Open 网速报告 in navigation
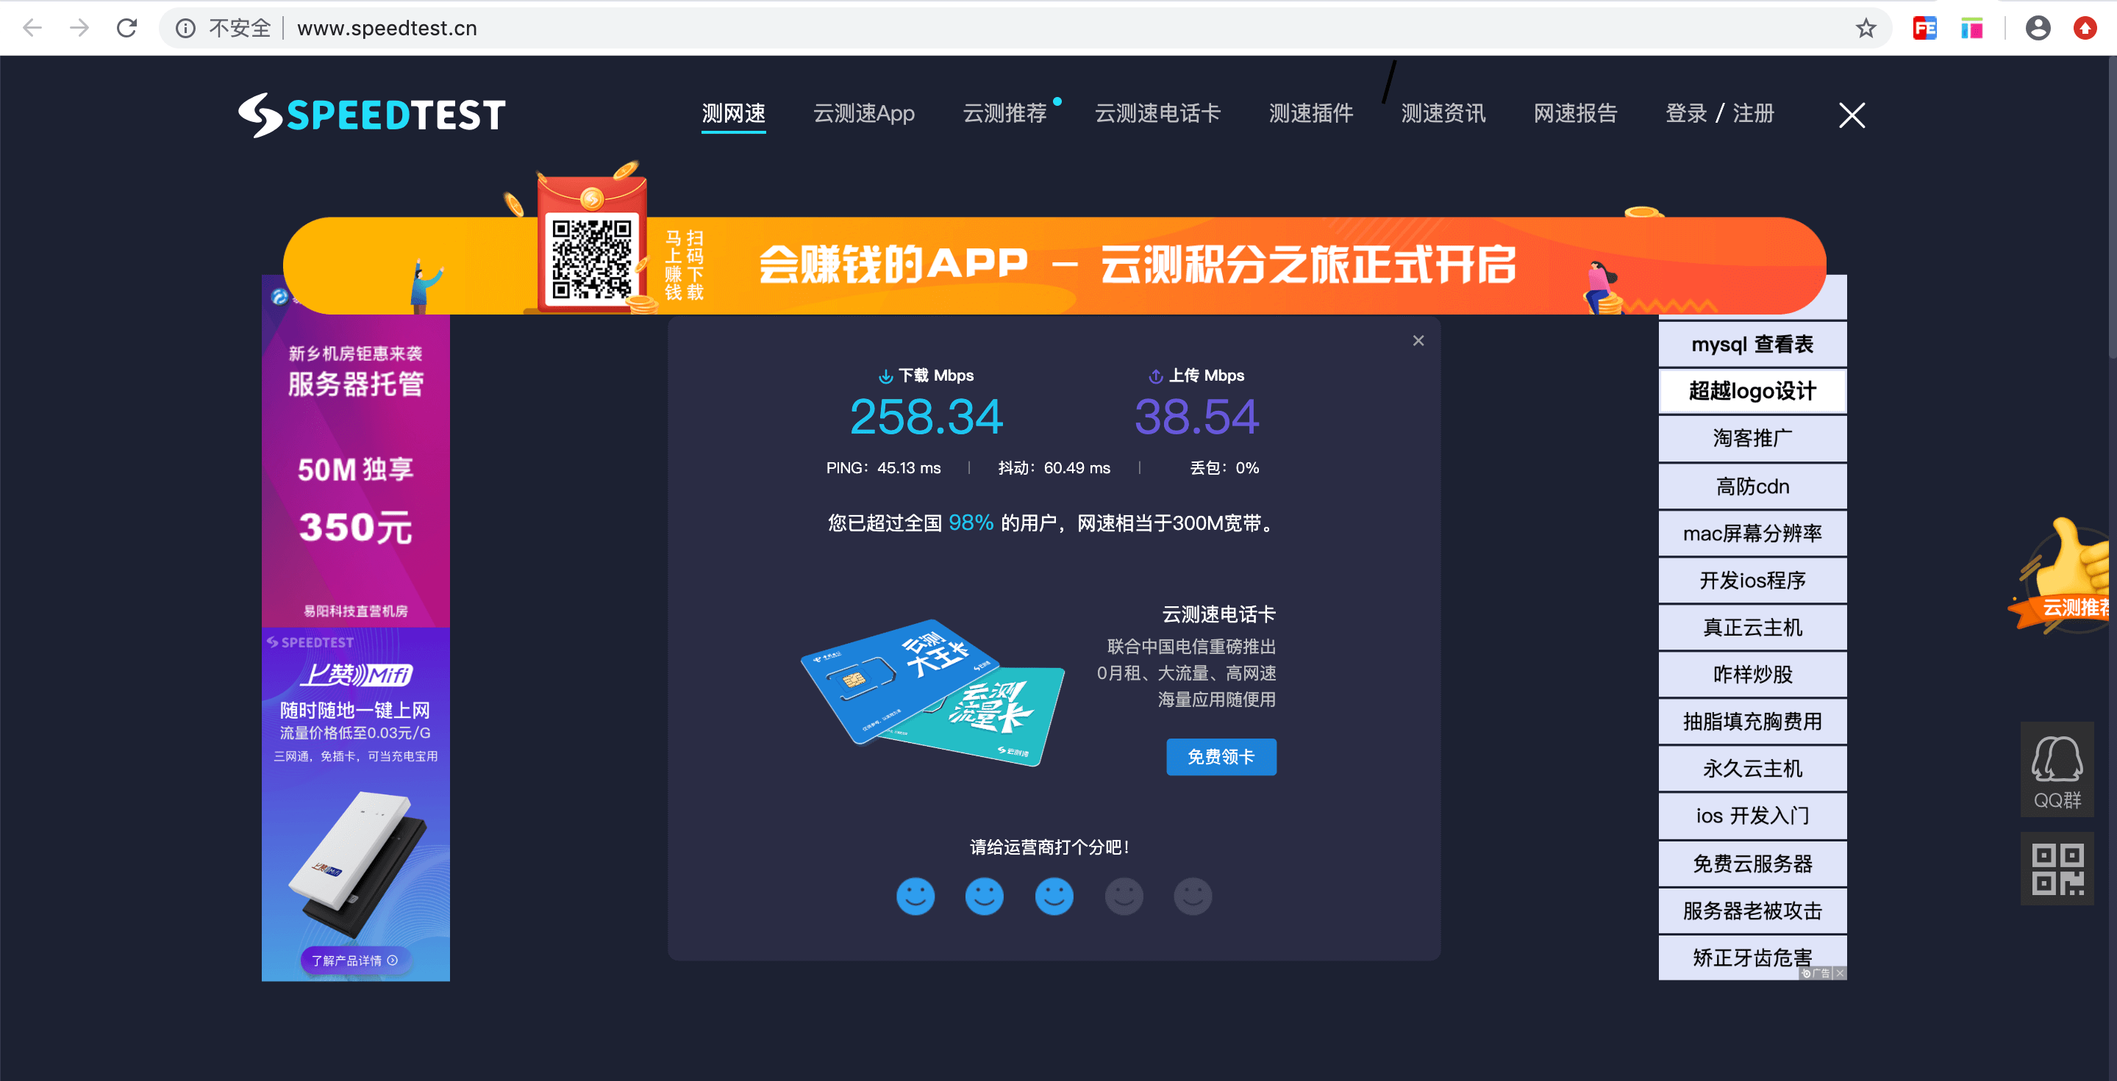Viewport: 2117px width, 1081px height. tap(1574, 113)
